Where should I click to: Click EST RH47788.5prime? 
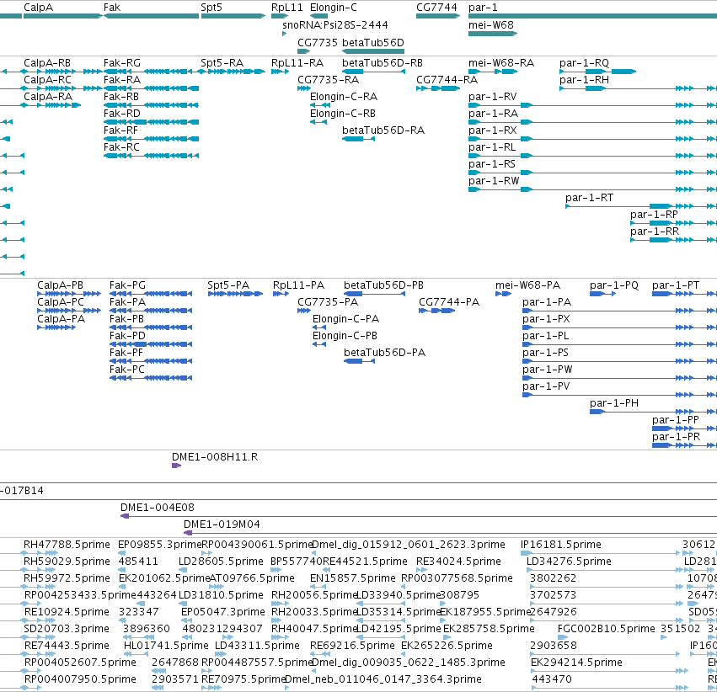pos(40,553)
